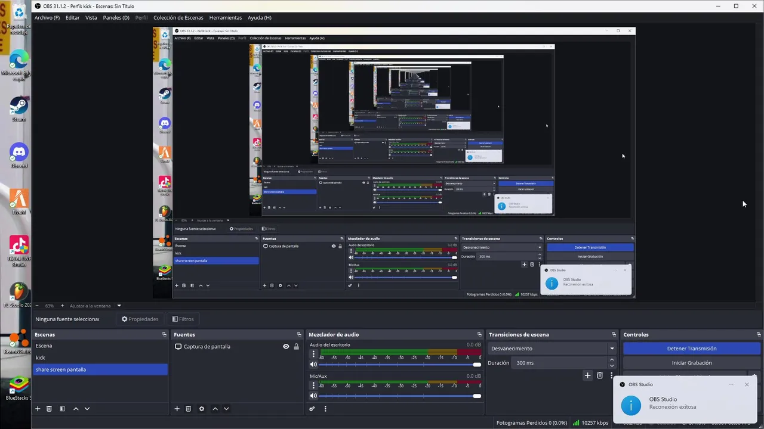Open the Steam desktop shortcut
Viewport: 764px width, 429px height.
tap(19, 110)
